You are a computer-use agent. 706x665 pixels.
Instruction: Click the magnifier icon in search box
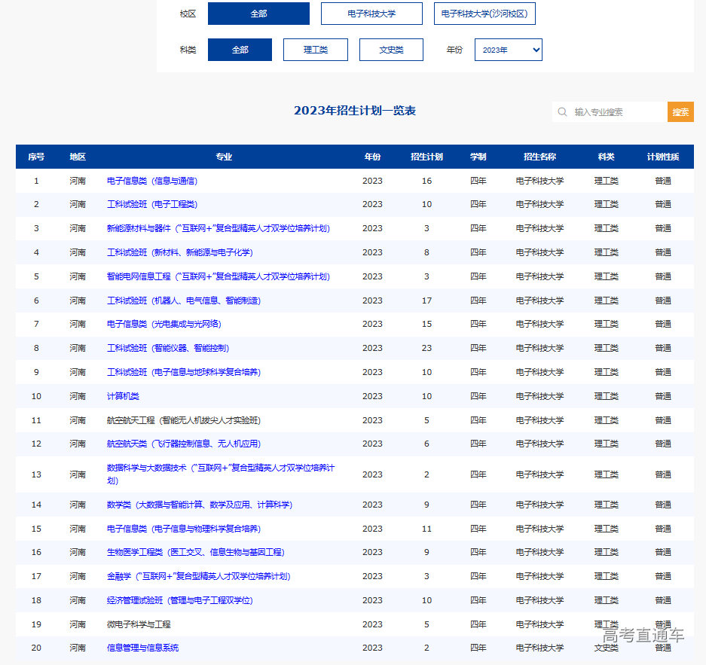point(562,112)
